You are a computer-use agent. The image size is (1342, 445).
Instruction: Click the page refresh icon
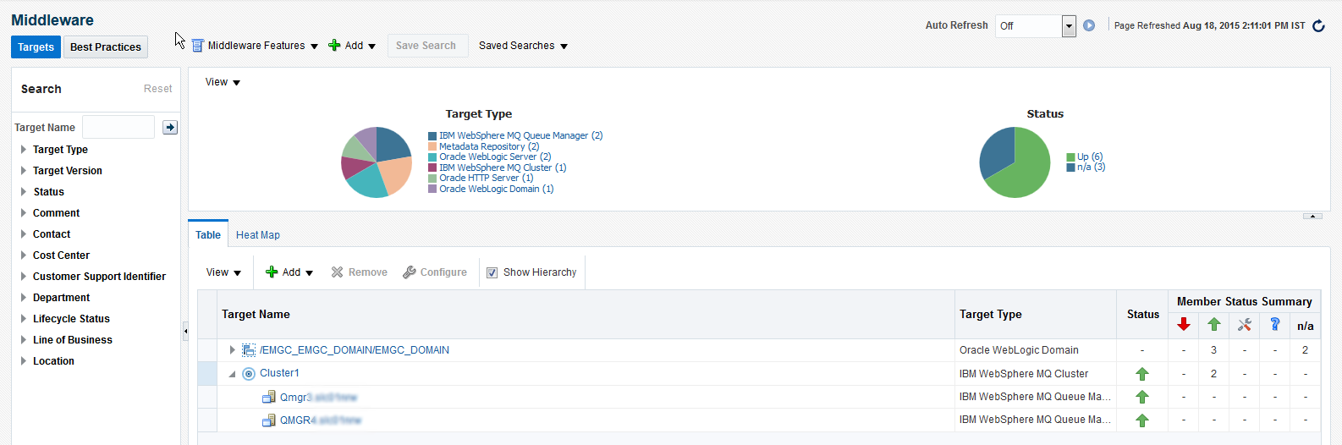(x=1318, y=26)
